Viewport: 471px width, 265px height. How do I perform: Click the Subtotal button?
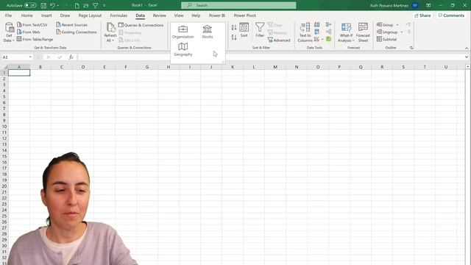coord(387,39)
